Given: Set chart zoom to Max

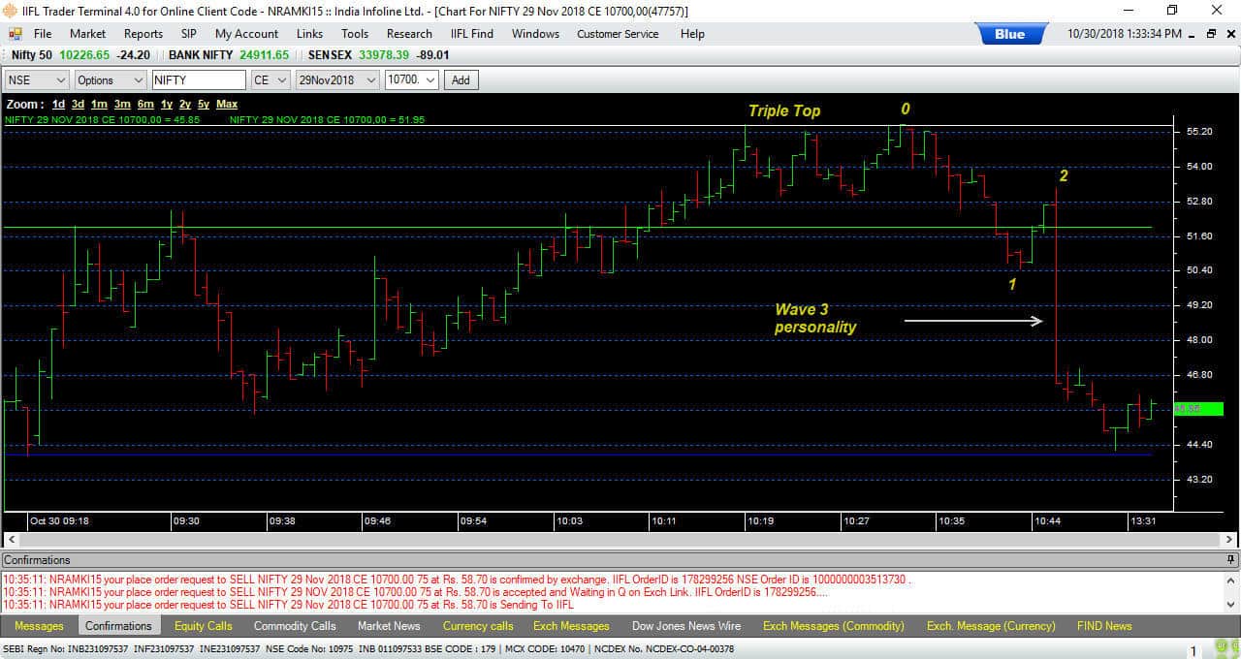Looking at the screenshot, I should click(x=227, y=104).
